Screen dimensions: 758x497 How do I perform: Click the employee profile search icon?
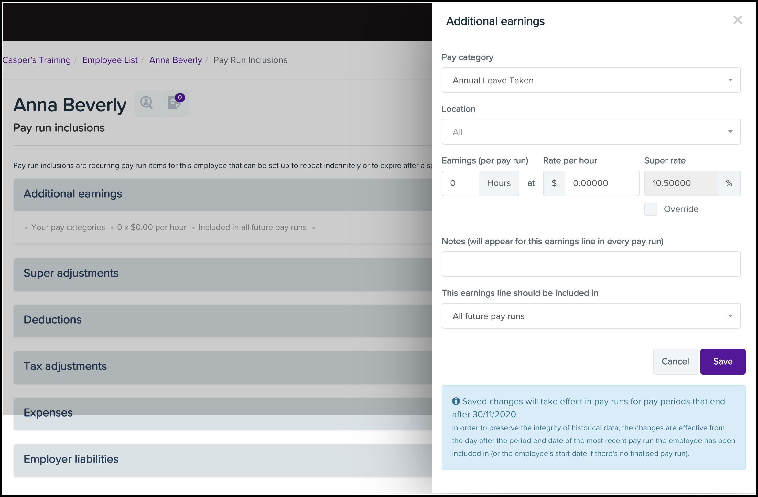click(x=147, y=103)
